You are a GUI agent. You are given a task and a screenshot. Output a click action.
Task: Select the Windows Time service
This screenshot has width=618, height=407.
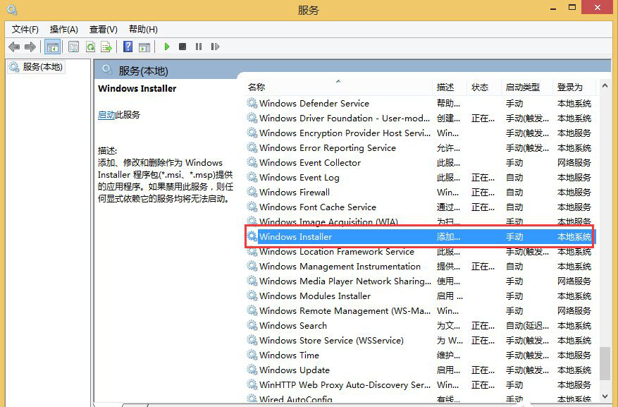[x=419, y=355]
